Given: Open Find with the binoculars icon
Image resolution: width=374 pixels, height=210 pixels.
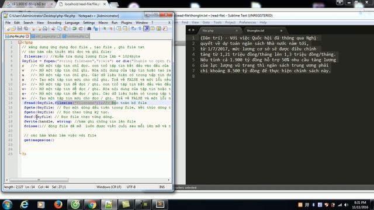Looking at the screenshot, I should 89,29.
